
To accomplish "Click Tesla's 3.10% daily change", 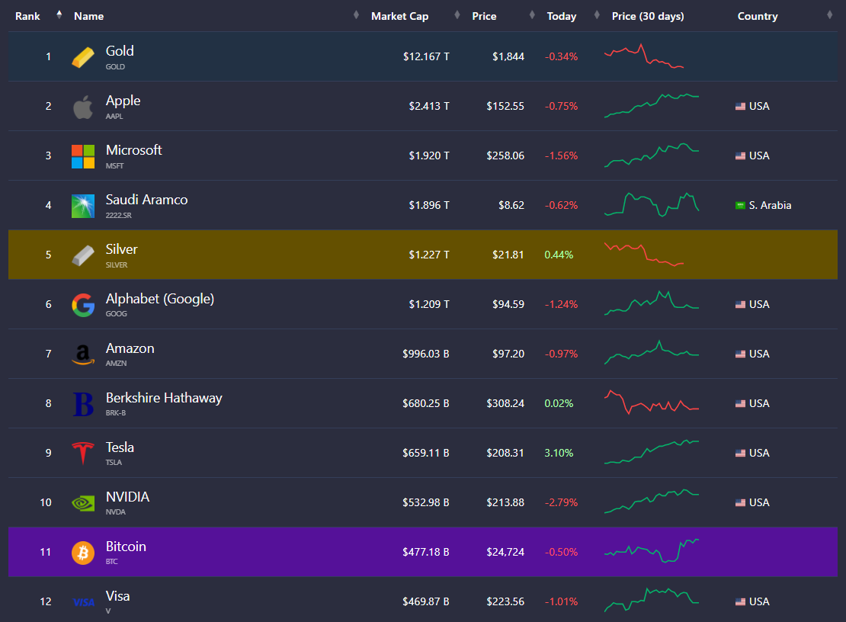I will [x=559, y=453].
